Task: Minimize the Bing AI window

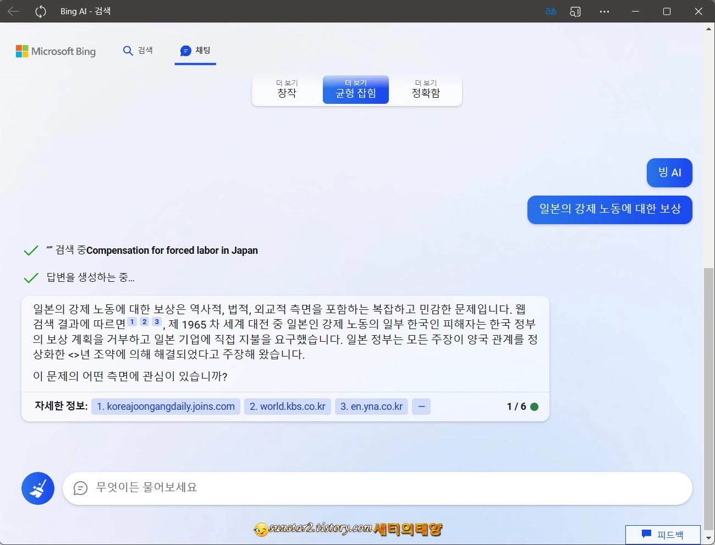Action: coord(635,12)
